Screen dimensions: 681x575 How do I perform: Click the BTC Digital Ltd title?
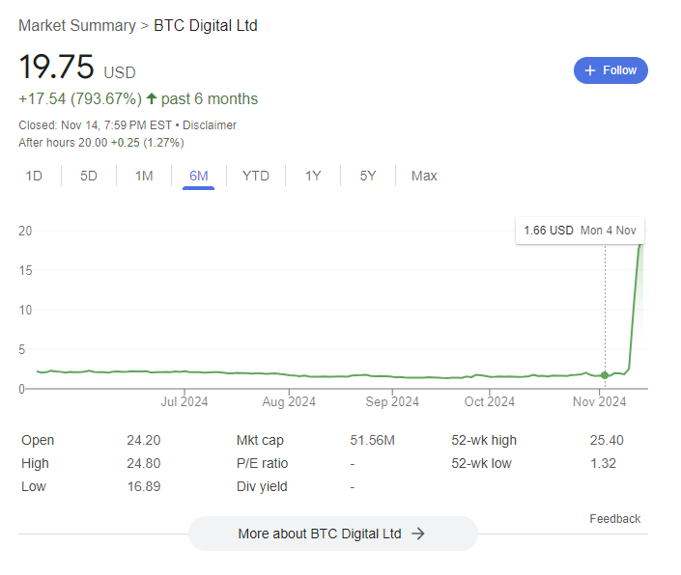pyautogui.click(x=206, y=26)
